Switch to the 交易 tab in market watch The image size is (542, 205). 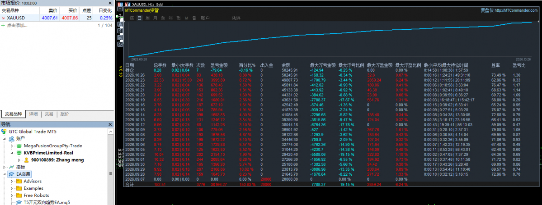pos(49,114)
